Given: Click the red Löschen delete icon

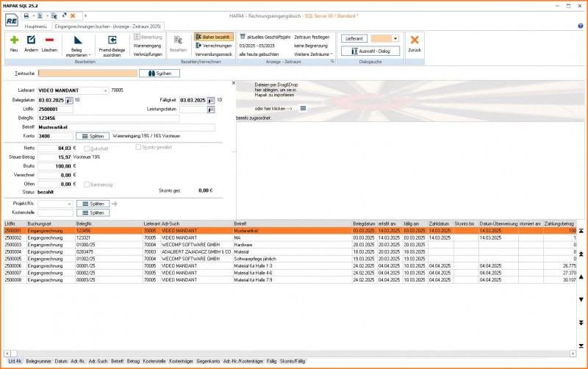Looking at the screenshot, I should point(49,40).
